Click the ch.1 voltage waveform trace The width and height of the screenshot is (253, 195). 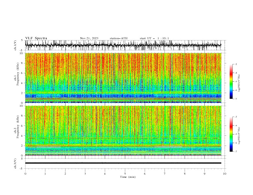(123, 45)
